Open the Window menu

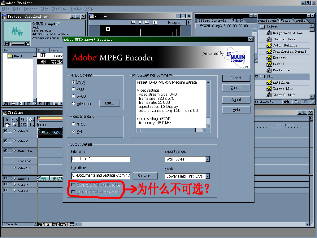tap(76, 9)
